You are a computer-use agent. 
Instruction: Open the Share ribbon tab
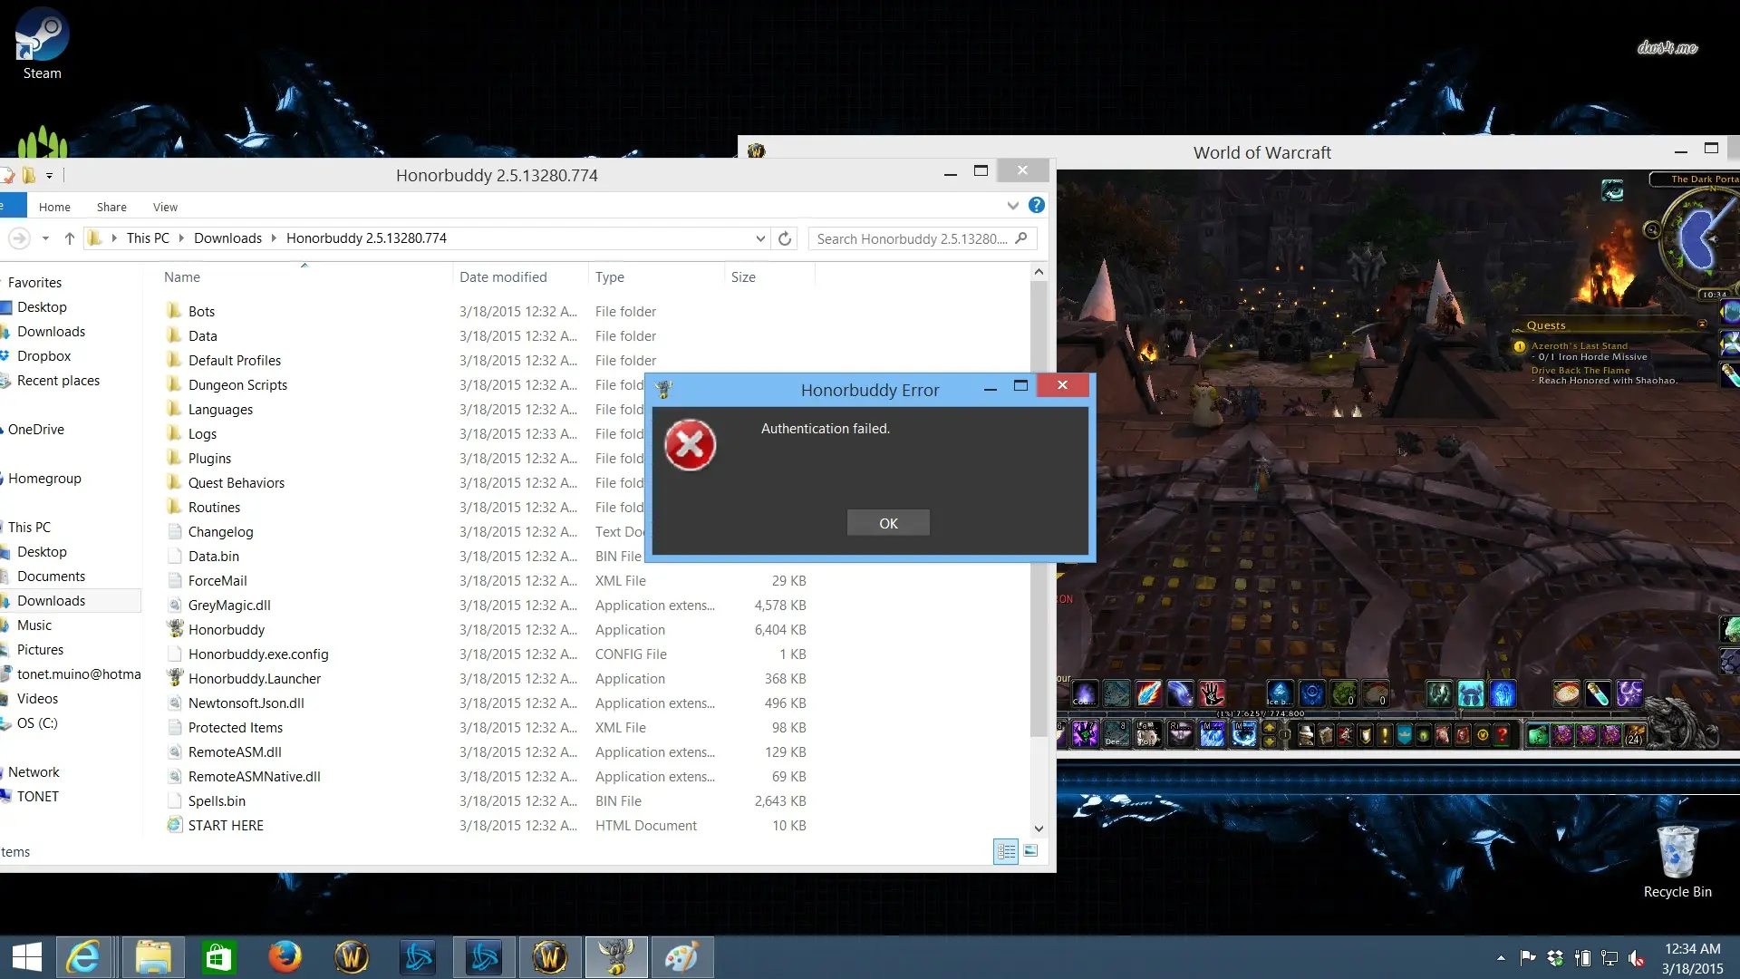point(111,207)
